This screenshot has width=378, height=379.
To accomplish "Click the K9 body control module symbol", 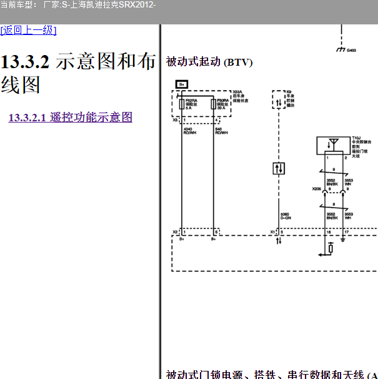I will [x=279, y=99].
